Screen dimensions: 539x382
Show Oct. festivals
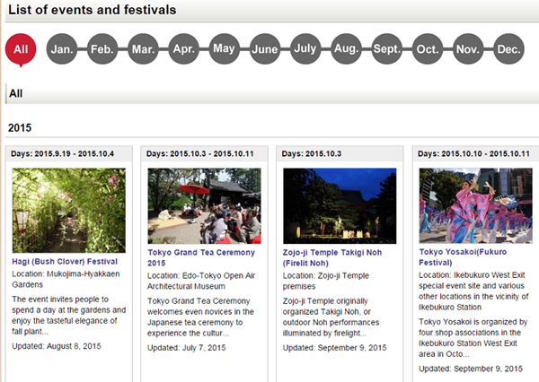click(428, 49)
